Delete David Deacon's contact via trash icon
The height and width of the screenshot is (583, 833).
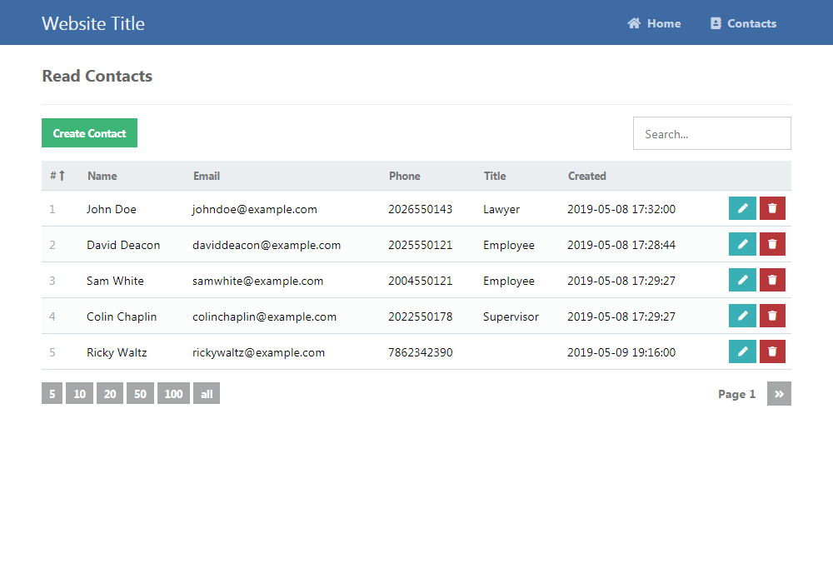tap(772, 244)
